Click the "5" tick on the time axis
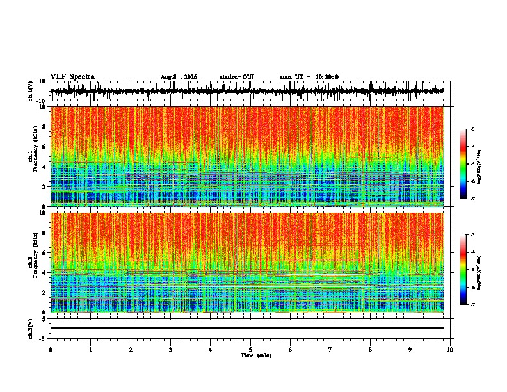Image resolution: width=507 pixels, height=392 pixels. click(250, 350)
